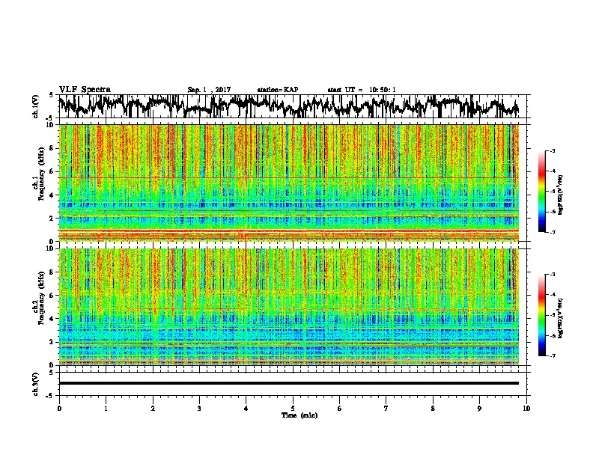The height and width of the screenshot is (458, 593).
Task: Click the "ch.1(V)" waveform axis label
Action: tap(36, 106)
